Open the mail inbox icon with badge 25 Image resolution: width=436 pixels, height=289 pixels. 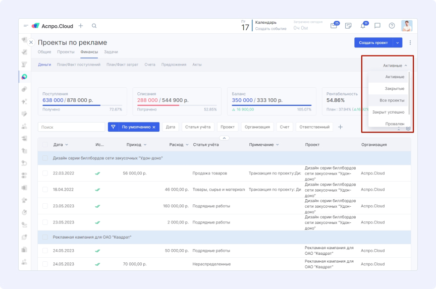334,26
